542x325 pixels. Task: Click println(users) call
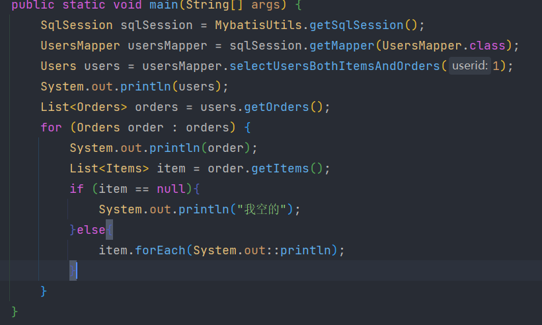171,87
